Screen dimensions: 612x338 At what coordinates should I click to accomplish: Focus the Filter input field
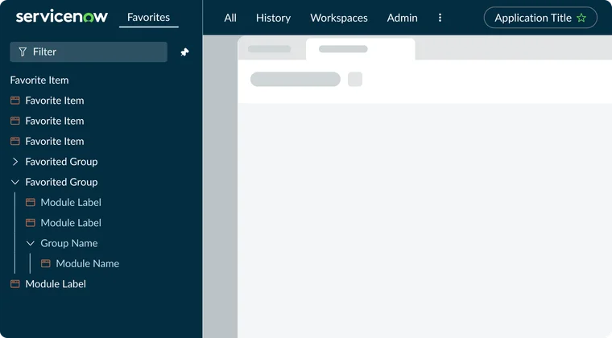tap(89, 52)
